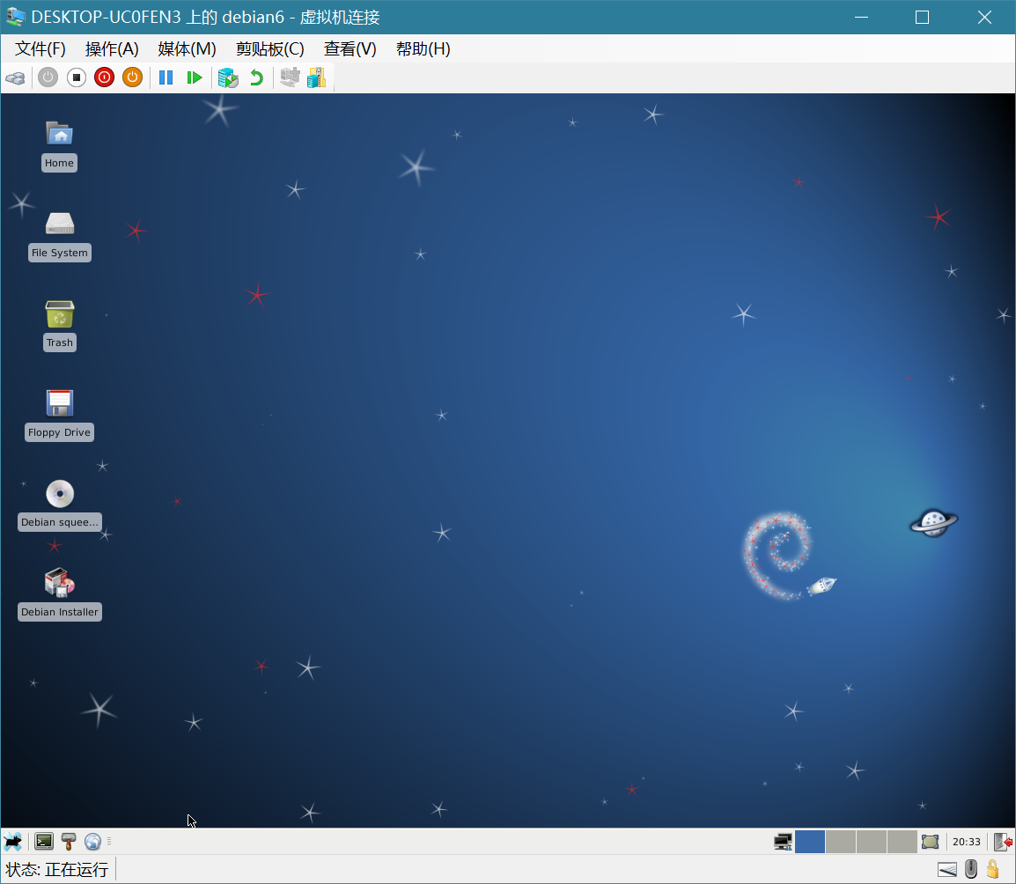Click the Ctrl+Alt+Del toolbar icon
1016x884 pixels.
click(15, 77)
